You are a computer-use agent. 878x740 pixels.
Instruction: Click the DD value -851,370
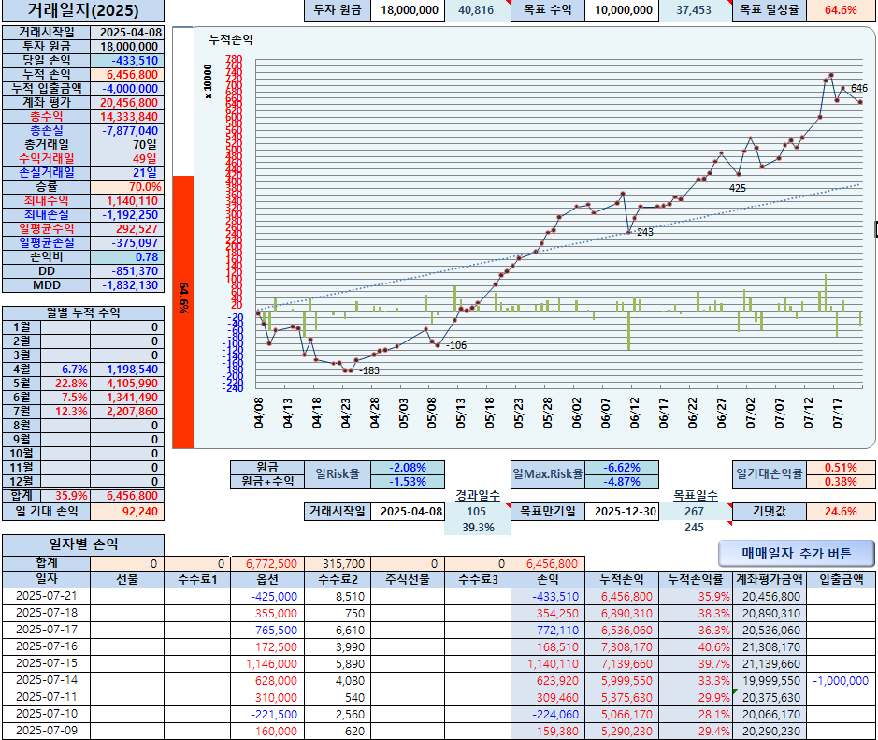tap(127, 270)
